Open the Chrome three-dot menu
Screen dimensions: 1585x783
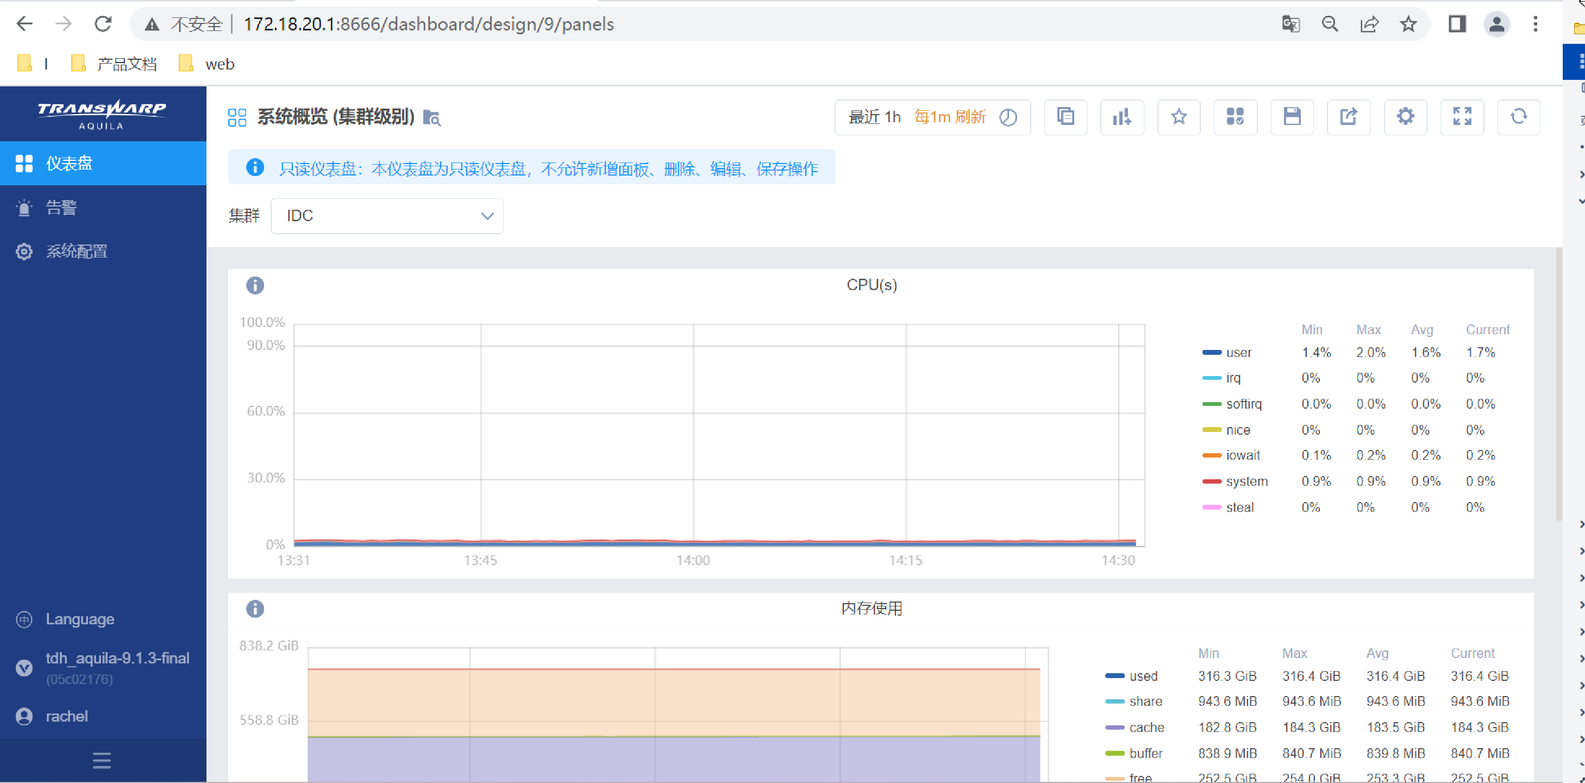tap(1536, 24)
